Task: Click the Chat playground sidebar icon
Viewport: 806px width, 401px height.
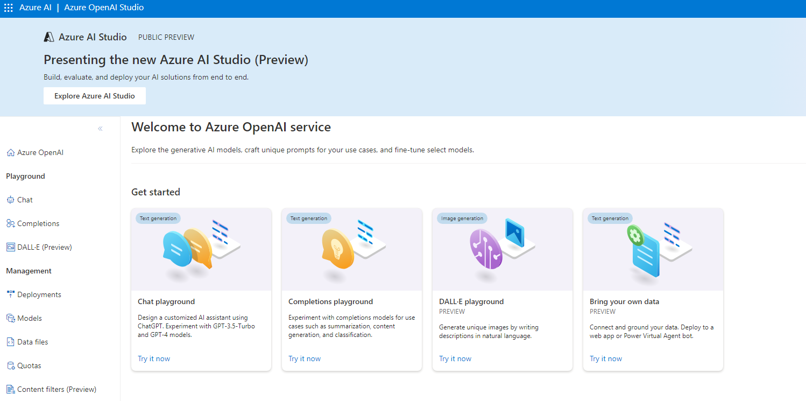Action: [11, 200]
